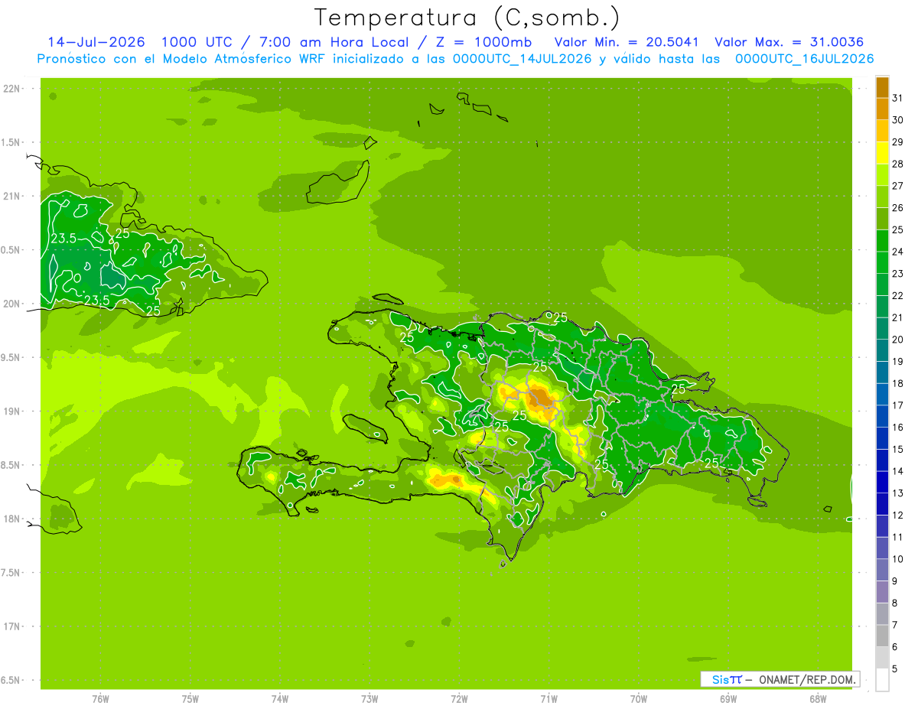Click the gray swatch between legend 7 and 6
This screenshot has height=709, width=918.
[x=882, y=636]
